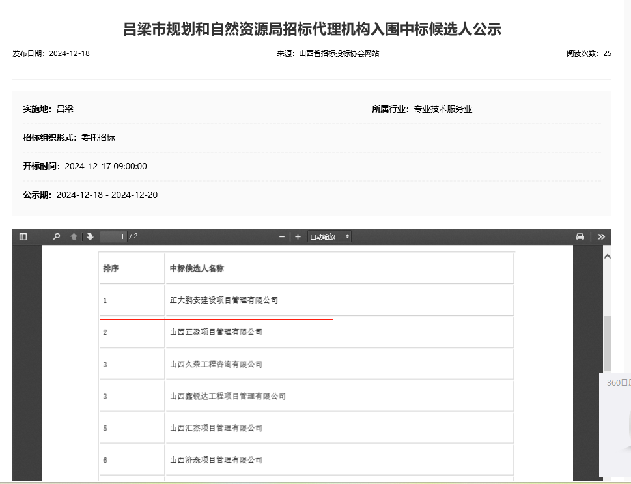This screenshot has height=484, width=631.
Task: Click the scroll up arrow of PDF viewer
Action: (607, 257)
